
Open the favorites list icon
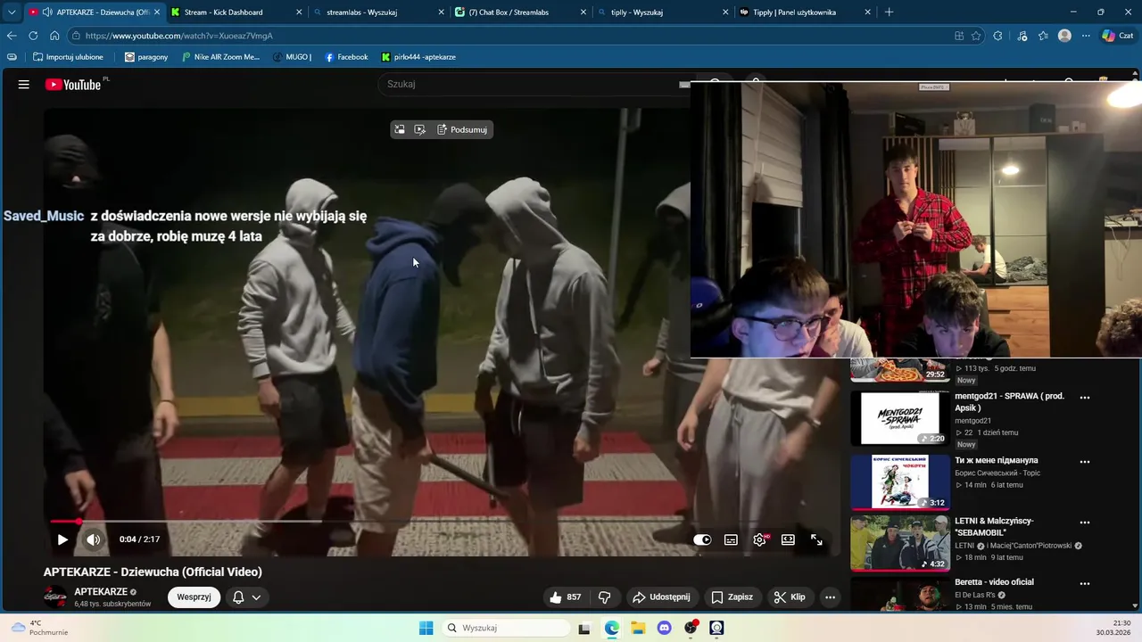pos(1043,36)
